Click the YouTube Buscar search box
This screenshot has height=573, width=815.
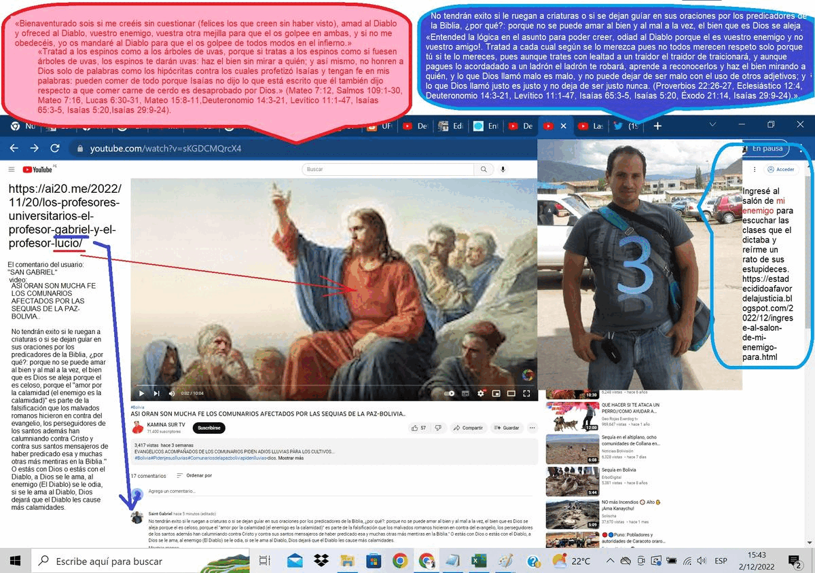pos(388,169)
